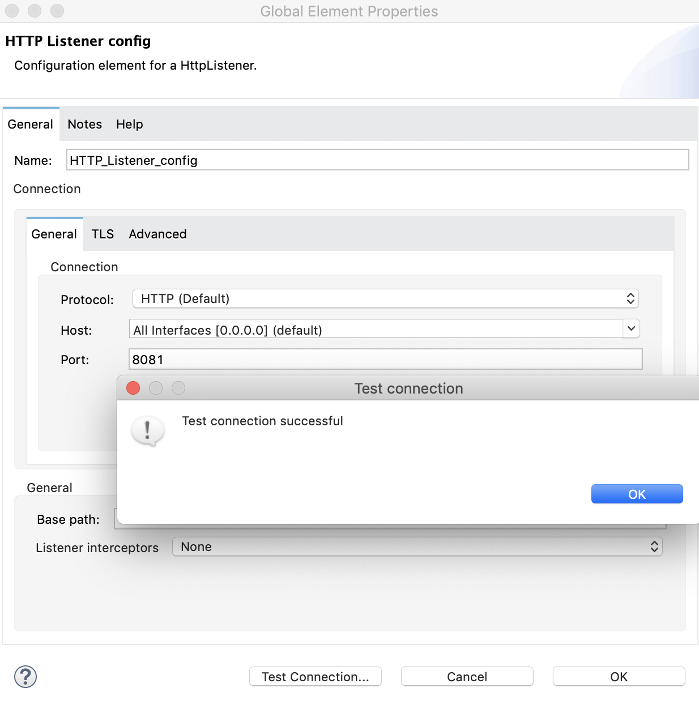This screenshot has width=699, height=705.
Task: Click the yellow minimize button on Test connection dialog
Action: coord(156,388)
